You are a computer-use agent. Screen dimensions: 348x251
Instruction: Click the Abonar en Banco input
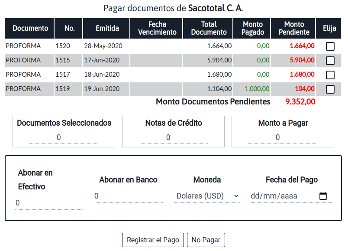point(128,196)
